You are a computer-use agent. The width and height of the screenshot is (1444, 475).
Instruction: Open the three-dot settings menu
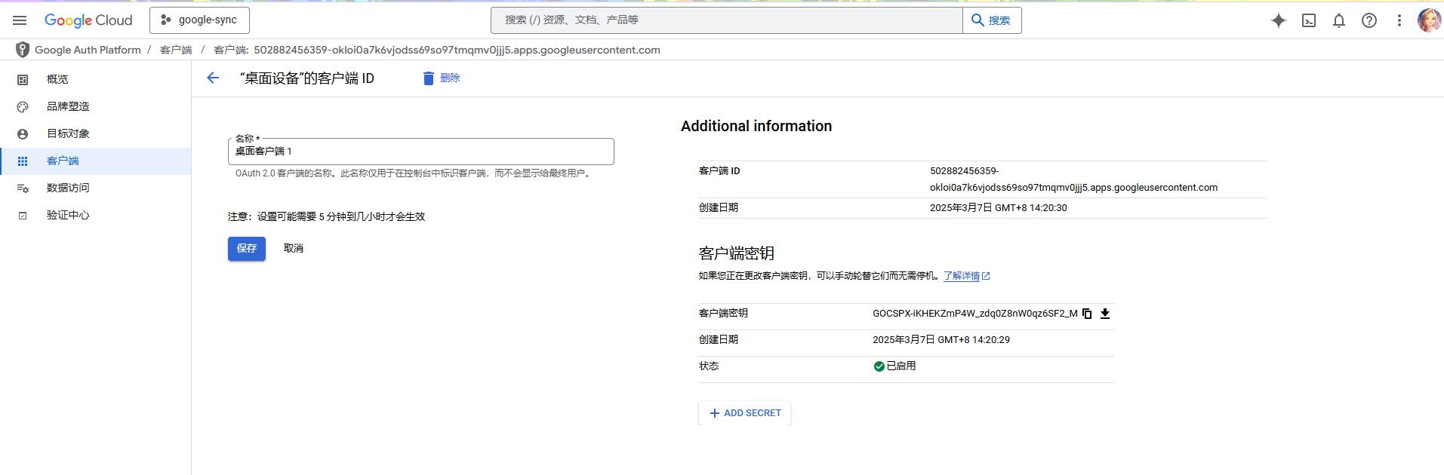[1399, 20]
